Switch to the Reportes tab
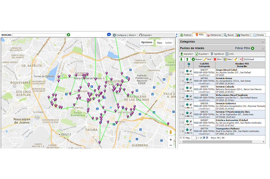Screen dimensions: 270x179 tap(243, 35)
